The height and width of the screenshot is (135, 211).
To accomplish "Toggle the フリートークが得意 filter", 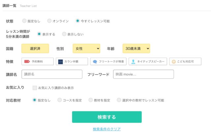I will tap(108, 61).
